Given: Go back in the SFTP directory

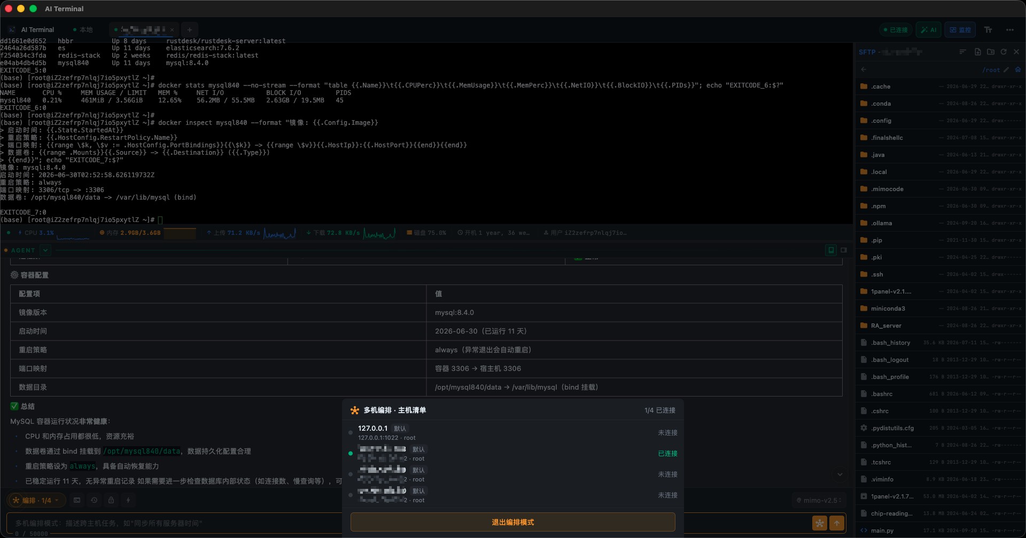Looking at the screenshot, I should coord(864,69).
